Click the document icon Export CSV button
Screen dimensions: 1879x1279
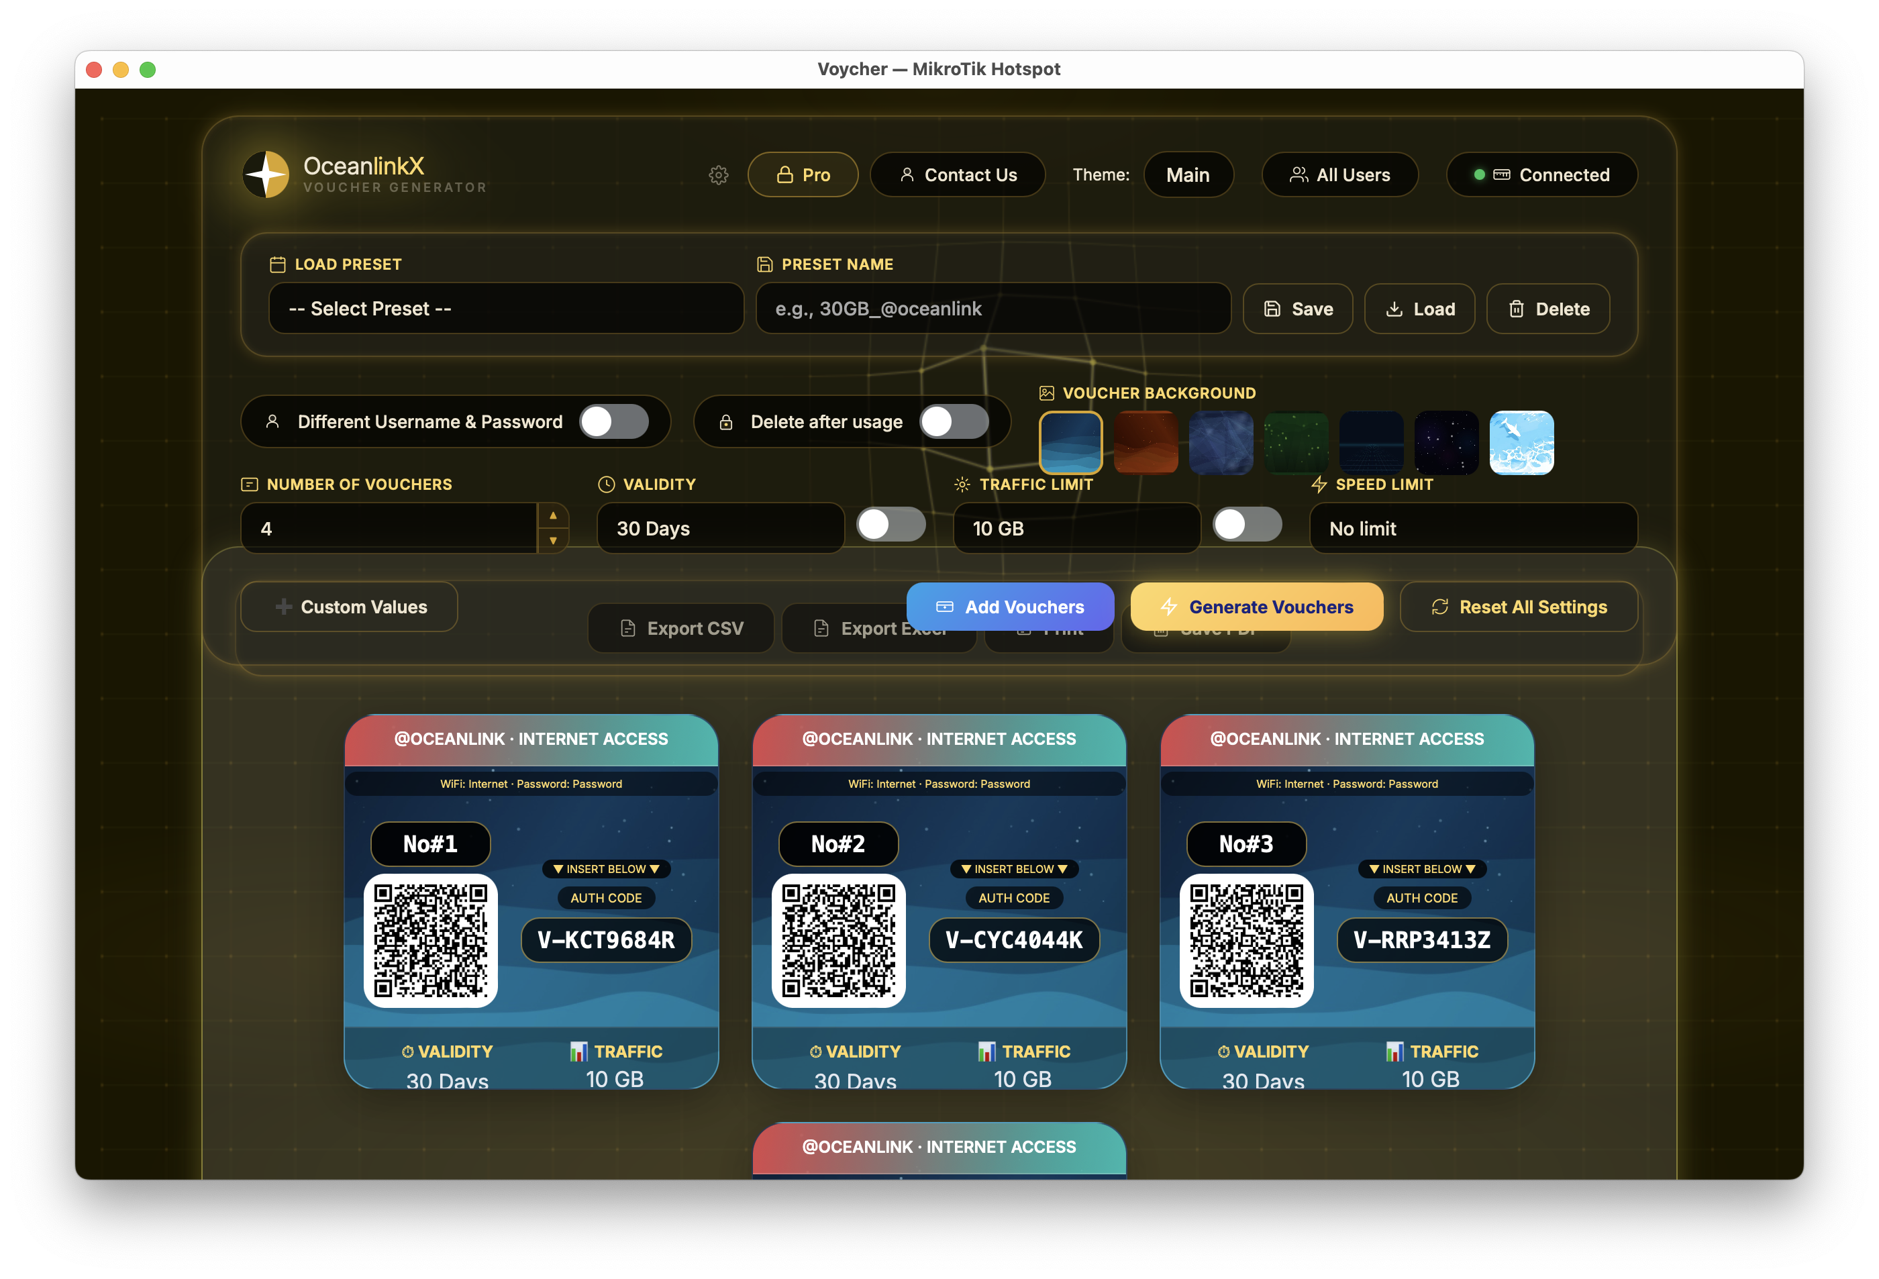tap(680, 628)
